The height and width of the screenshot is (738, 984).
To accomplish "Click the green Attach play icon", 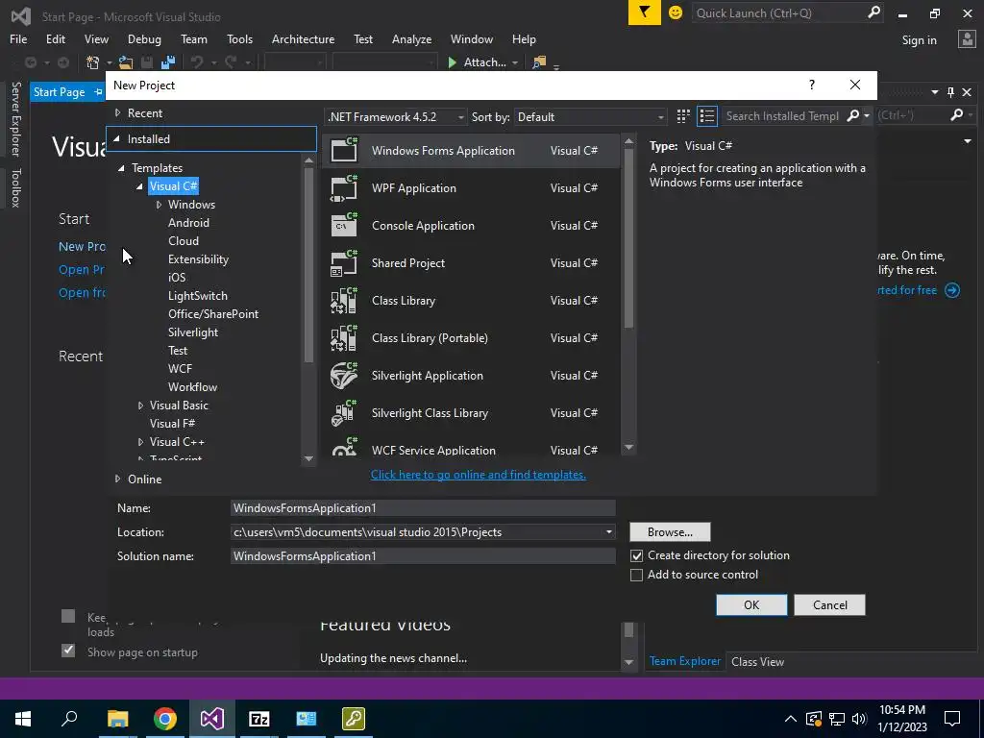I will [x=452, y=62].
